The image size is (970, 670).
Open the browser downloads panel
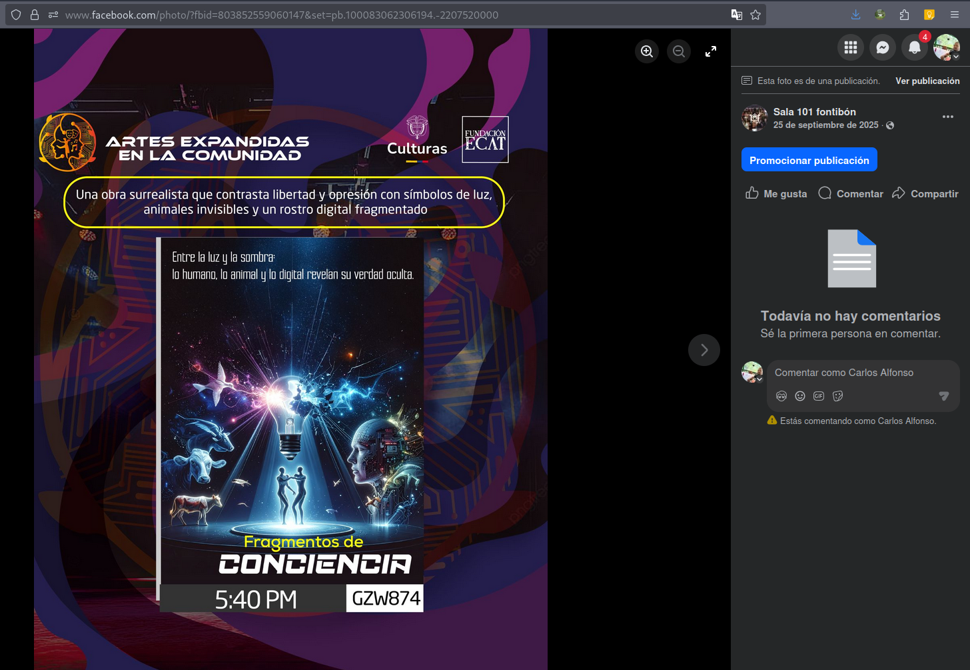point(856,15)
